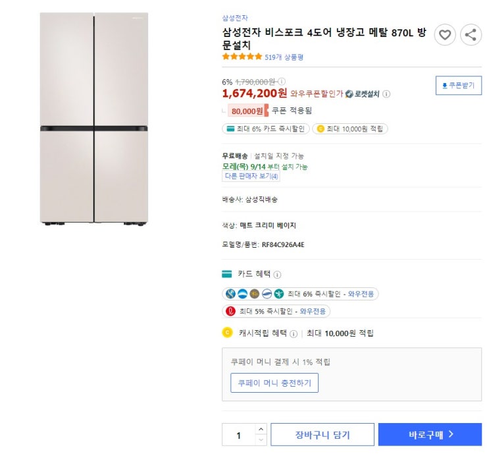The height and width of the screenshot is (454, 489).
Task: Click info icon next to 로켓설치
Action: click(386, 94)
